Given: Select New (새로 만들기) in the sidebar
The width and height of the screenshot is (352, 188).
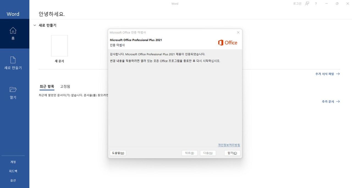Looking at the screenshot, I should (13, 63).
